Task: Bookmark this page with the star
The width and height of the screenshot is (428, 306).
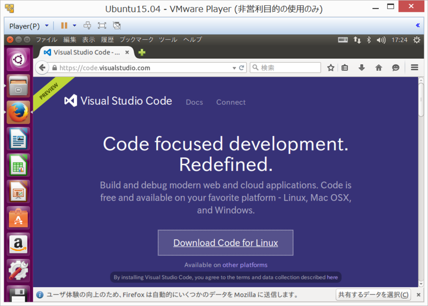Action: point(331,68)
